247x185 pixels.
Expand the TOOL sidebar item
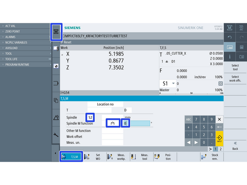25,53
